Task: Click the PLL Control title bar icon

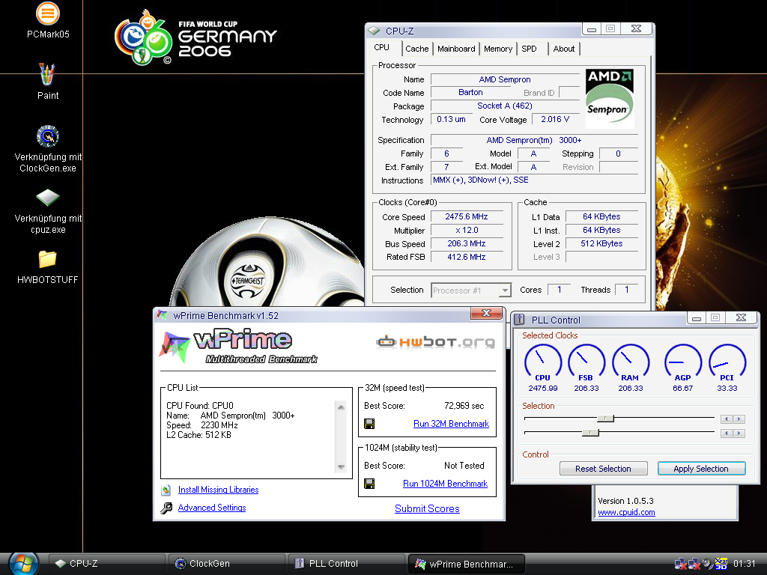Action: [520, 320]
